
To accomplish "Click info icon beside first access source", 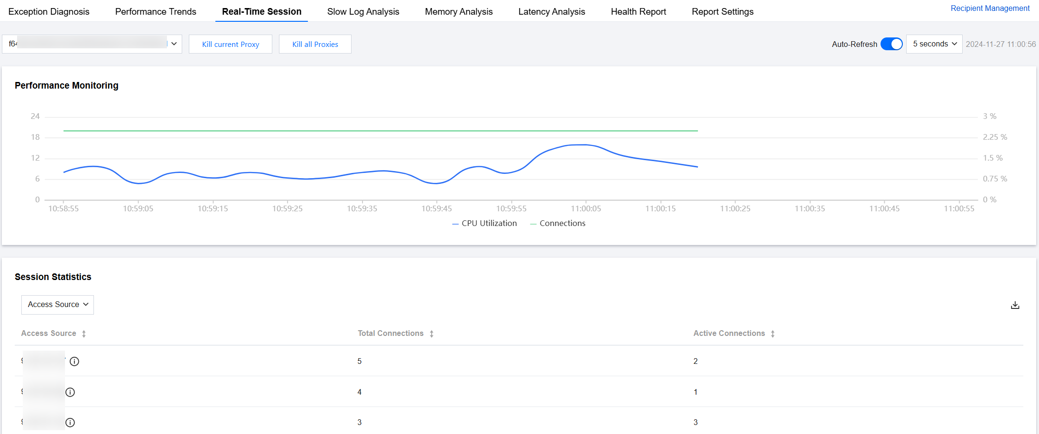I will click(x=74, y=362).
